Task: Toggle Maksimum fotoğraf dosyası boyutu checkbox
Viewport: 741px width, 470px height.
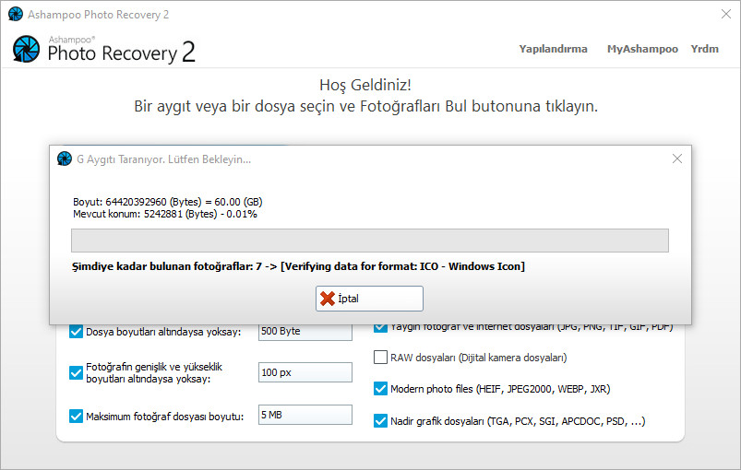Action: click(x=76, y=417)
